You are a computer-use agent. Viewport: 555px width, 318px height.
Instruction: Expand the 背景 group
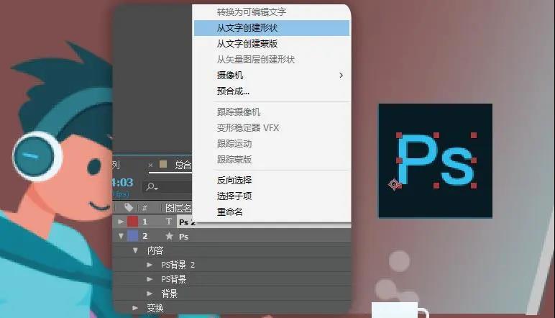point(150,294)
